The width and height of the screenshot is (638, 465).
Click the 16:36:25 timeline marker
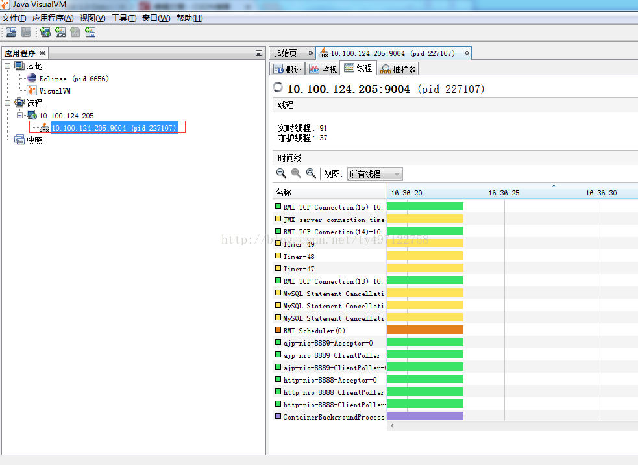pyautogui.click(x=504, y=193)
